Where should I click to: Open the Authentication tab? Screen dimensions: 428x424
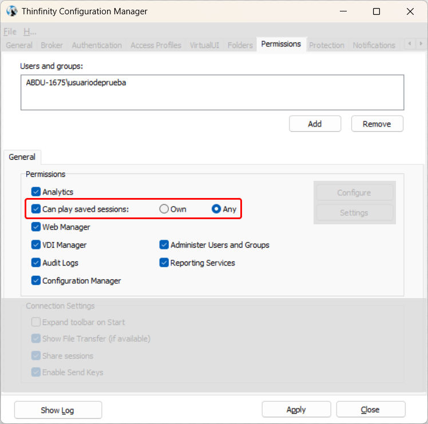coord(97,45)
